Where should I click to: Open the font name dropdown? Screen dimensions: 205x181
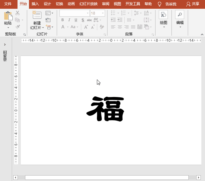[88, 13]
